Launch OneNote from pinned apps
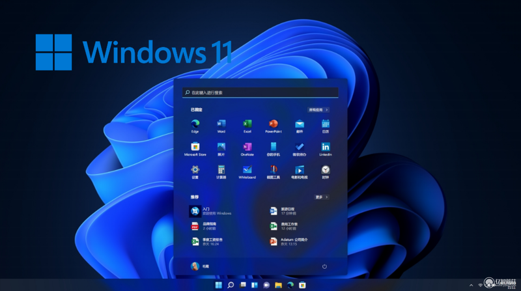The height and width of the screenshot is (291, 521). coord(247,146)
